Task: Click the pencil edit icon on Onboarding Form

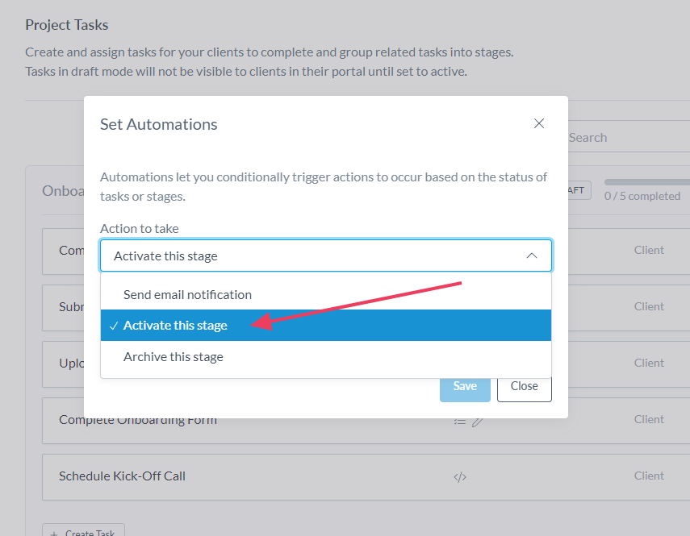Action: [x=478, y=421]
